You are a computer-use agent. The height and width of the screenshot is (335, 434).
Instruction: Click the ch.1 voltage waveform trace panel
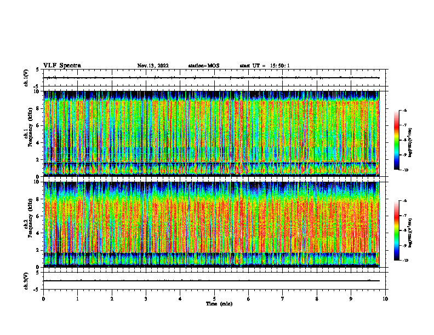point(214,78)
